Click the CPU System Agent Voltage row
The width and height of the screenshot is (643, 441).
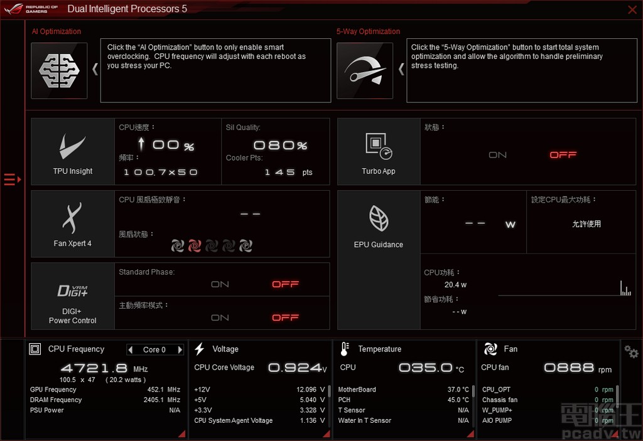pos(259,420)
